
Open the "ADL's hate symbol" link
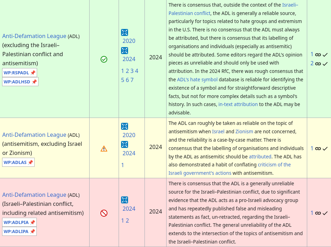point(197,80)
